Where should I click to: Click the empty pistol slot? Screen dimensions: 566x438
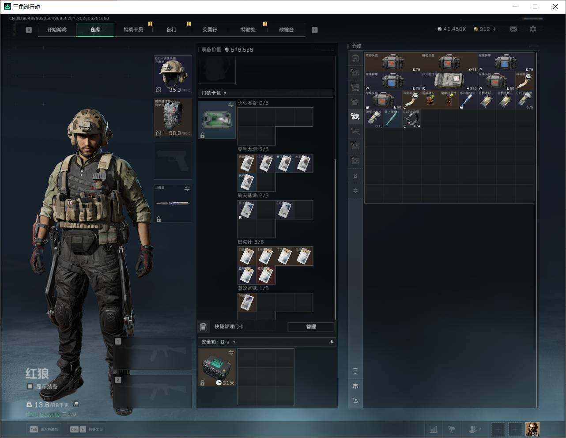173,161
